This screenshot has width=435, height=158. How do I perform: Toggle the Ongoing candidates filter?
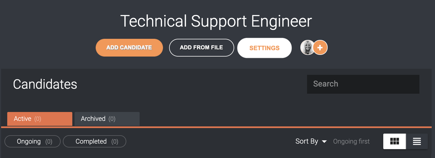point(33,141)
